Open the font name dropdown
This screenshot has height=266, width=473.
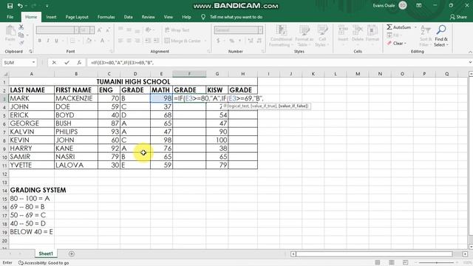coord(77,30)
